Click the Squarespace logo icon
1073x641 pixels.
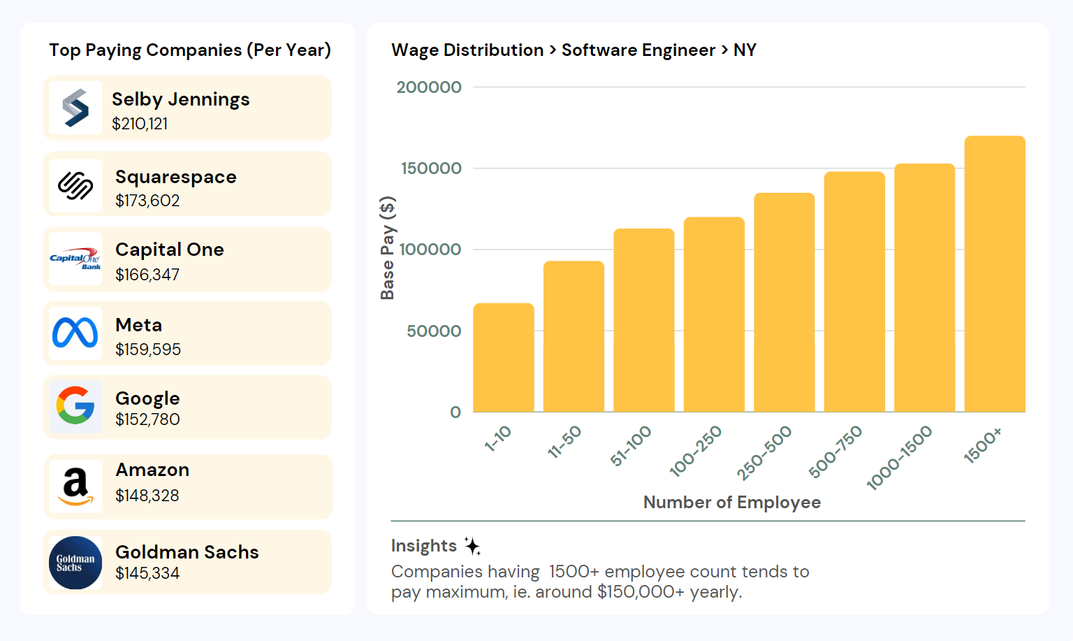tap(75, 185)
